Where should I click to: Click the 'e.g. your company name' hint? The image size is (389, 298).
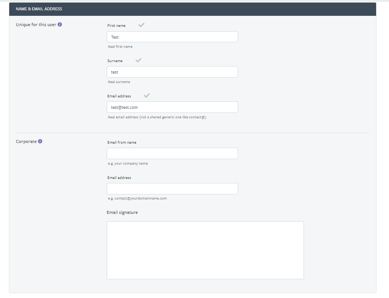[128, 164]
